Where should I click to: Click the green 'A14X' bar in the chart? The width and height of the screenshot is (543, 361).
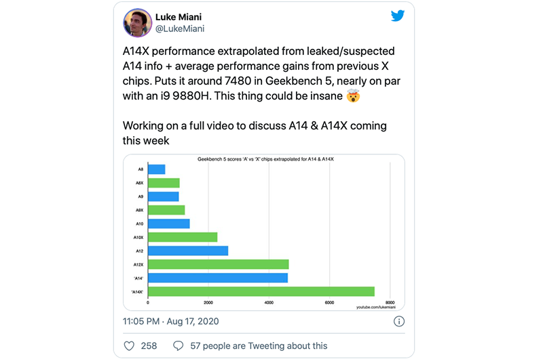(x=261, y=291)
